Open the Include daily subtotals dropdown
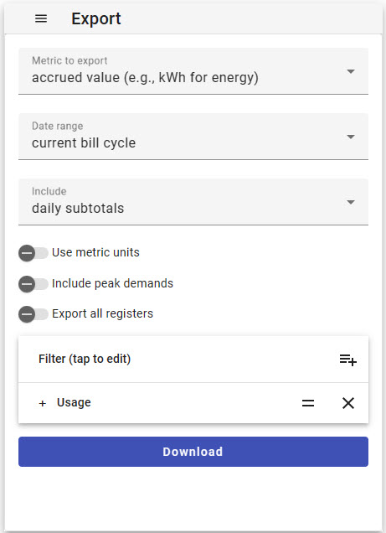Screen dimensions: 386x533 tap(193, 202)
